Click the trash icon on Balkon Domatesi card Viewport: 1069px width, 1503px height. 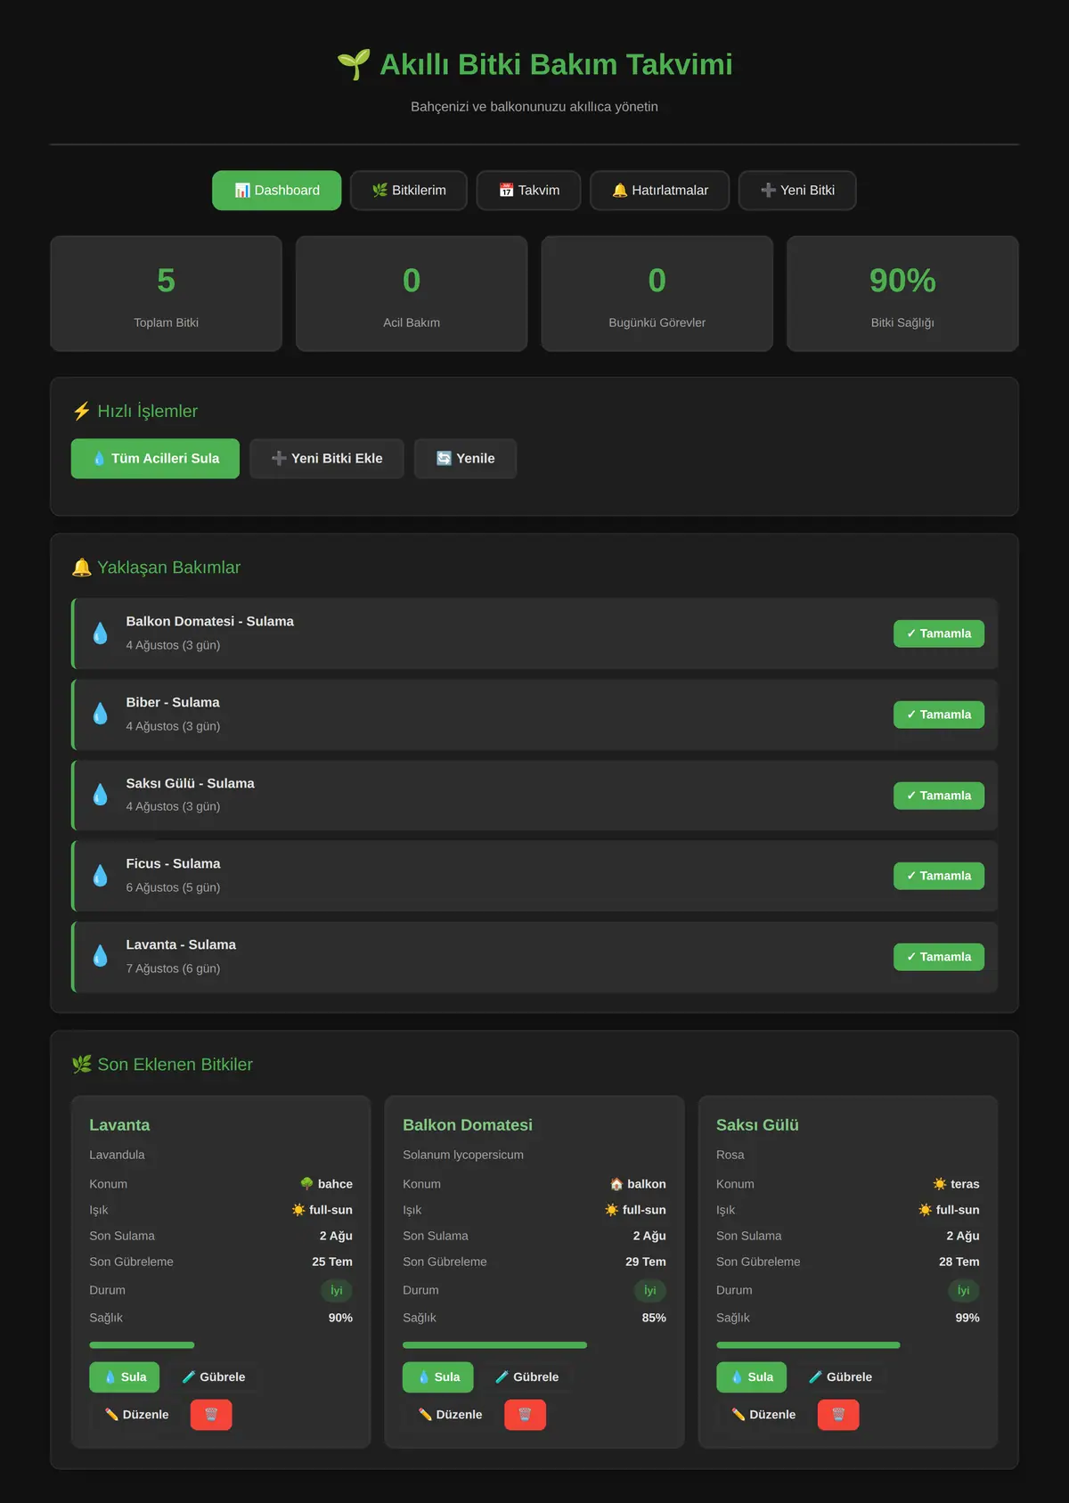pyautogui.click(x=525, y=1414)
